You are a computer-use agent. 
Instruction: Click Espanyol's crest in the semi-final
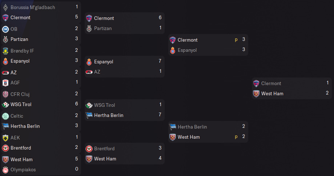tap(173, 50)
